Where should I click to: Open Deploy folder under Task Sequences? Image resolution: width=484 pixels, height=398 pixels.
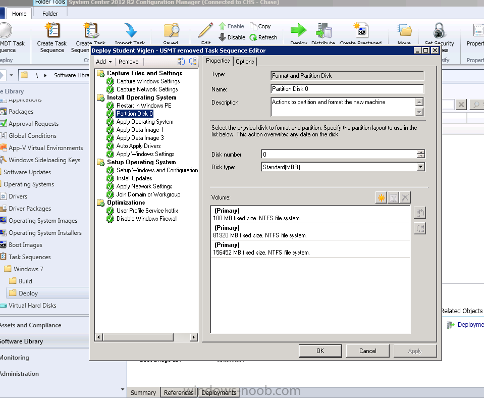(28, 293)
